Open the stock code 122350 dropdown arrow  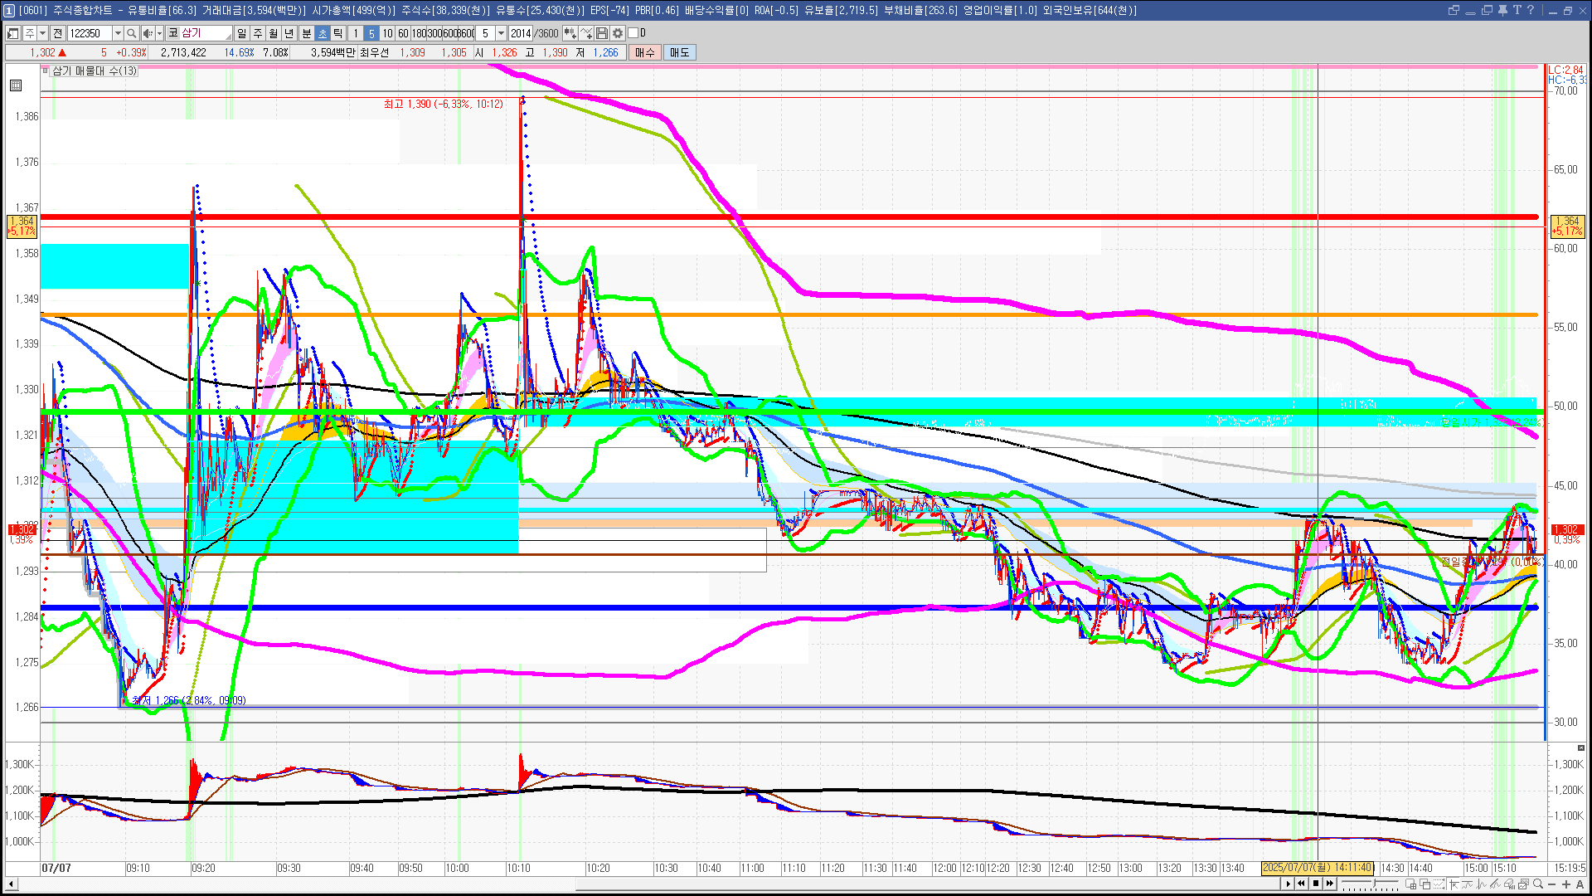[118, 33]
